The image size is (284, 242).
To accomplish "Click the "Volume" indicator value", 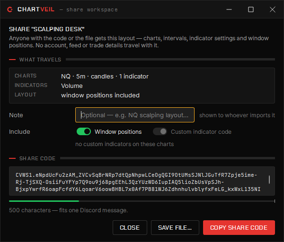I will pos(72,86).
